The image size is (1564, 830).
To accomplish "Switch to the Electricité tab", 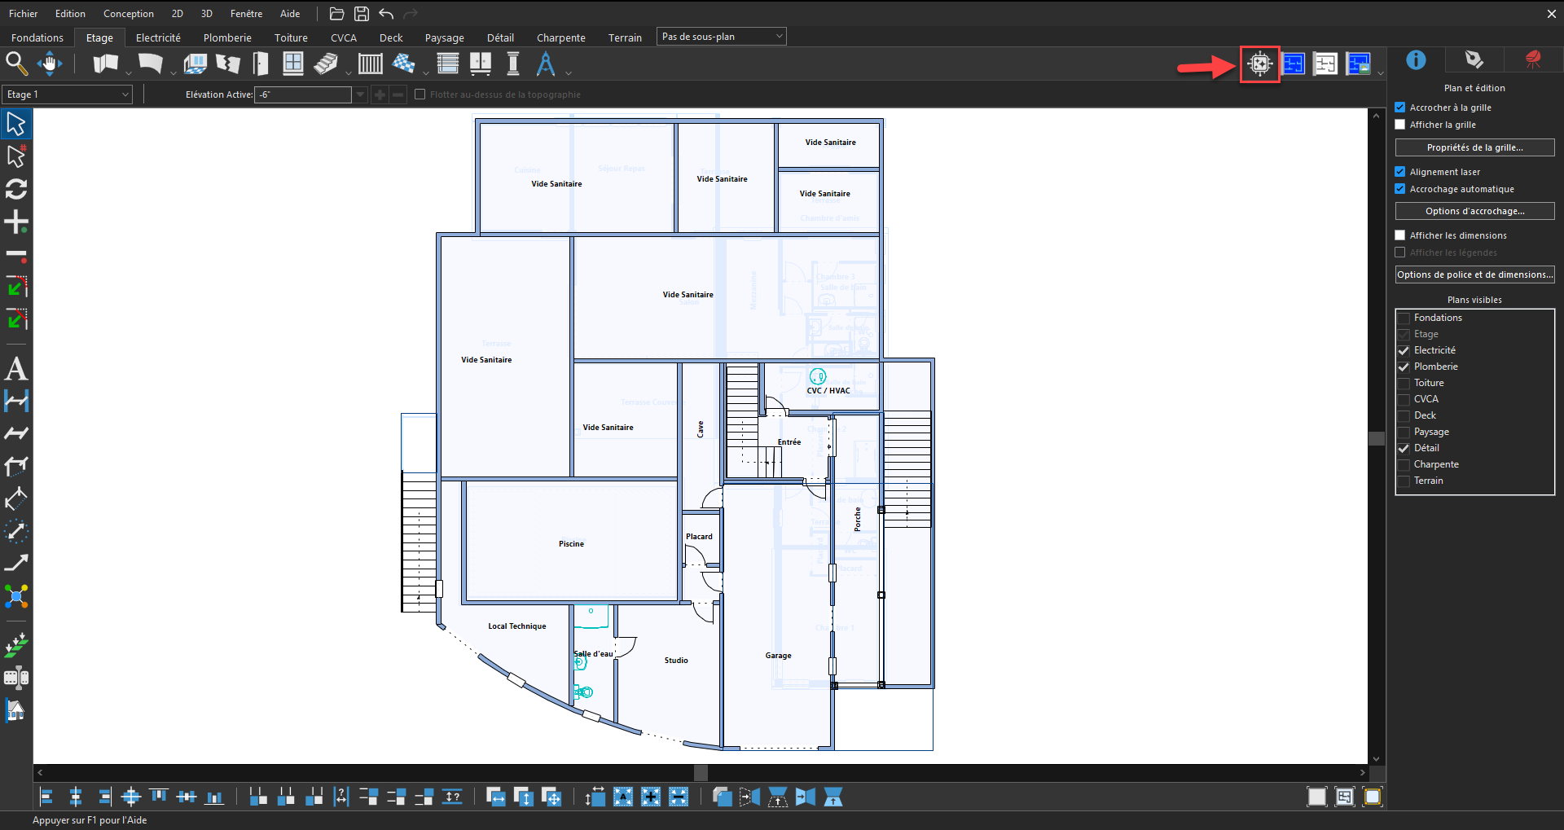I will pyautogui.click(x=158, y=37).
